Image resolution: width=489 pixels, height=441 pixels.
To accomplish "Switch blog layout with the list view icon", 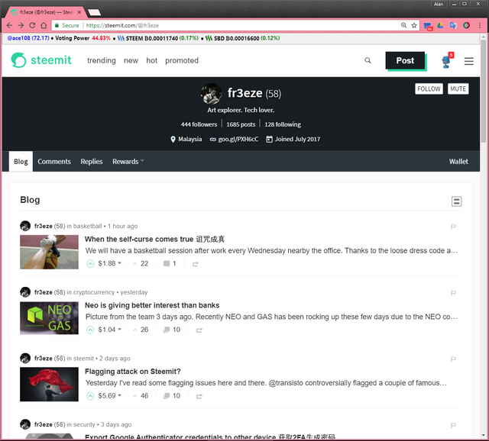I will tap(457, 201).
